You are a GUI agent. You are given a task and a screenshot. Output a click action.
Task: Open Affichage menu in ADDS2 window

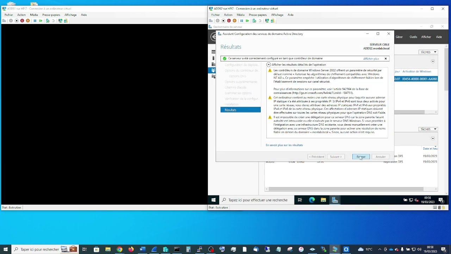tap(277, 15)
